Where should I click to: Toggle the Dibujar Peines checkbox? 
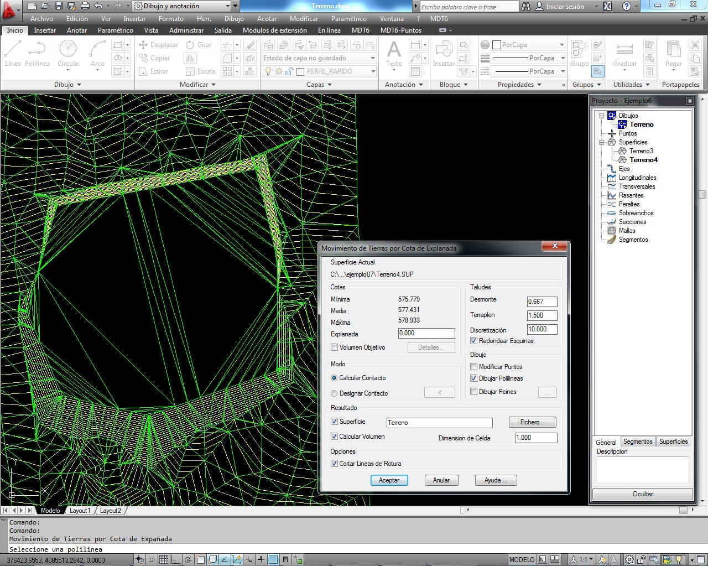click(x=474, y=392)
